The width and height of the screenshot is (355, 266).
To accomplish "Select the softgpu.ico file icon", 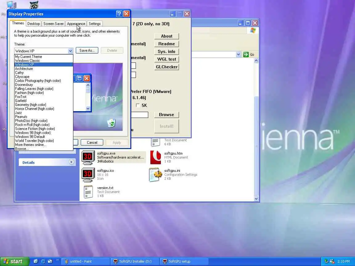I will tap(88, 174).
